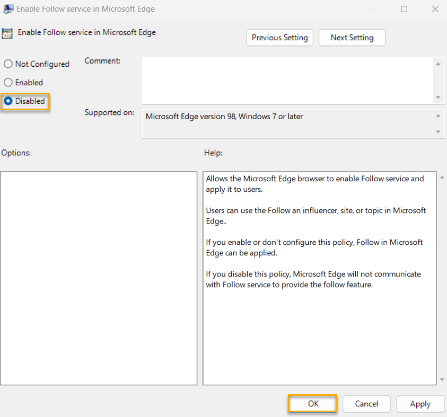Image resolution: width=447 pixels, height=417 pixels.
Task: Click the Help pane scroll-down arrow
Action: point(442,379)
